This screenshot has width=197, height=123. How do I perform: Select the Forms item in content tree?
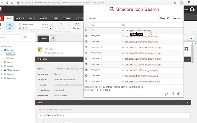pos(10,62)
